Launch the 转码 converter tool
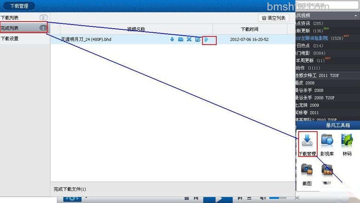360x203 pixels. (x=347, y=144)
